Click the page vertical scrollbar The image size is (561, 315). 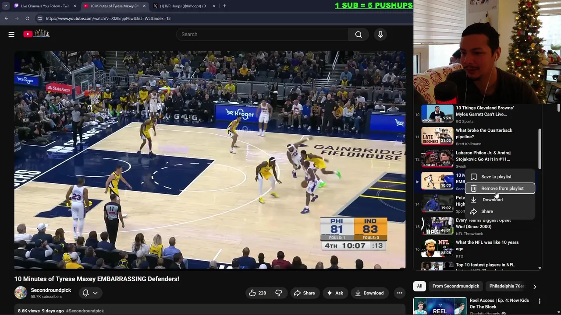coord(559,108)
